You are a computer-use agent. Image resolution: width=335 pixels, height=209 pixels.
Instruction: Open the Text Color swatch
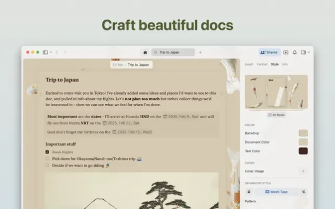(x=303, y=151)
